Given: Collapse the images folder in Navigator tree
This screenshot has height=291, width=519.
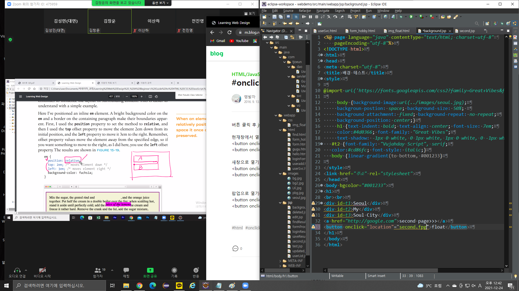Looking at the screenshot, I should [280, 174].
